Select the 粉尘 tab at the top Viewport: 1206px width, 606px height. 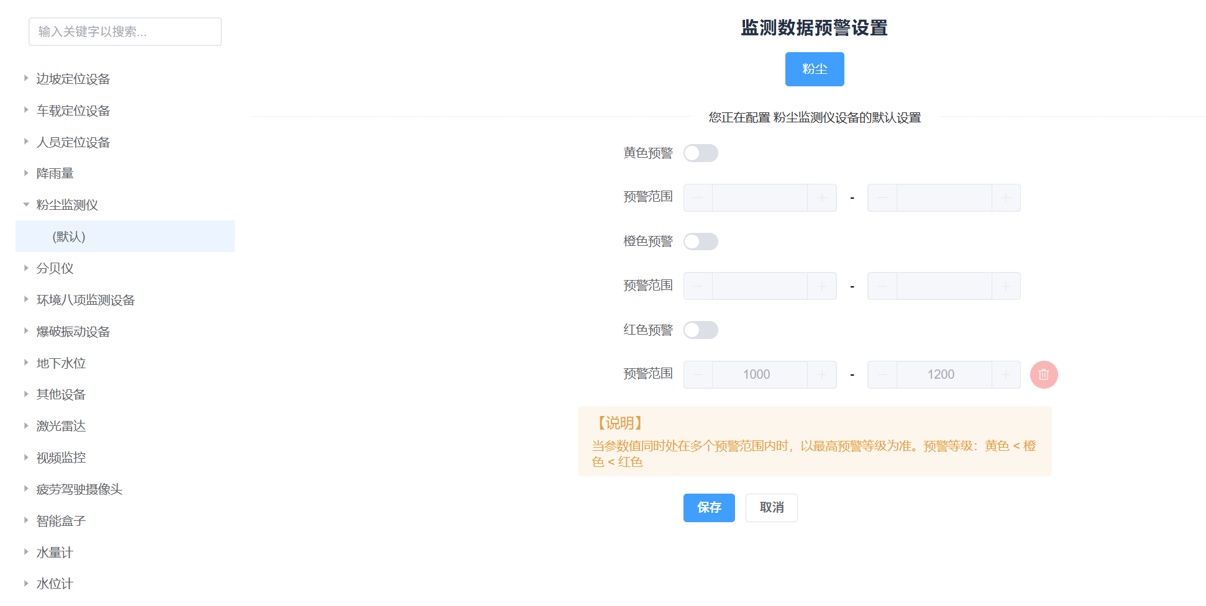tap(815, 69)
